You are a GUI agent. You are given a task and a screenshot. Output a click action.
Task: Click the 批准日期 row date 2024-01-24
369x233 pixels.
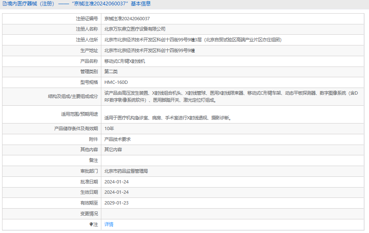(x=117, y=182)
